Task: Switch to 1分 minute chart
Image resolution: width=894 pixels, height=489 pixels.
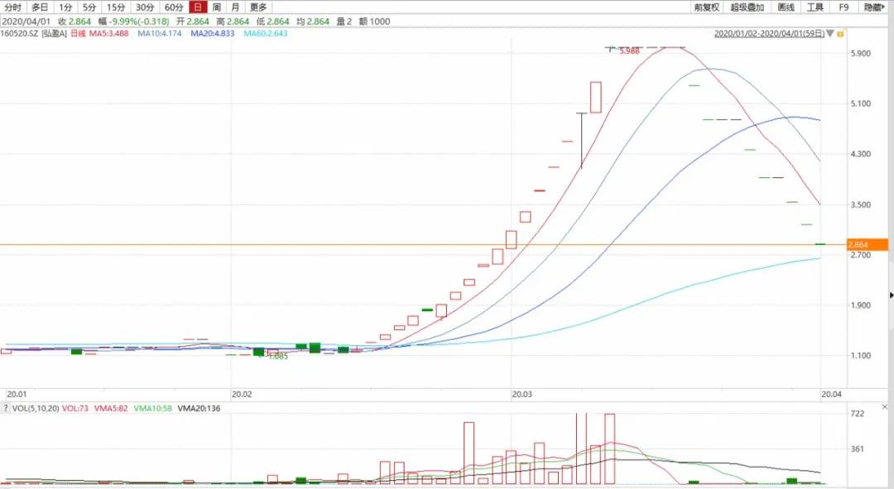Action: [65, 7]
